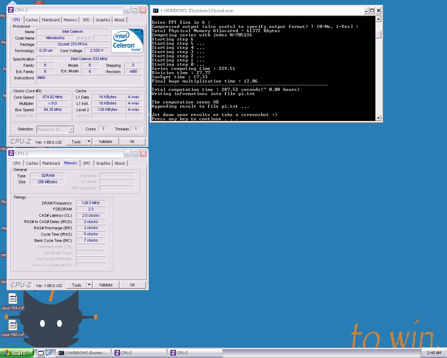
Task: Select the cpuz-754.cvf desktop file icon
Action: (13, 299)
